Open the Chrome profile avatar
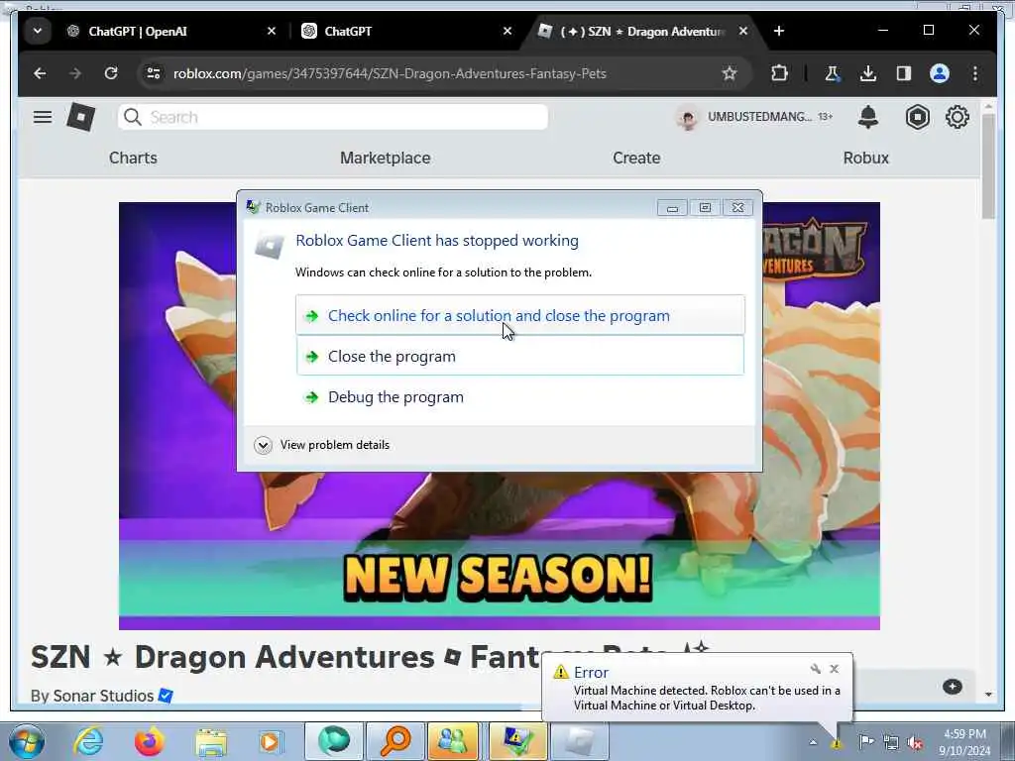1015x761 pixels. pyautogui.click(x=940, y=73)
